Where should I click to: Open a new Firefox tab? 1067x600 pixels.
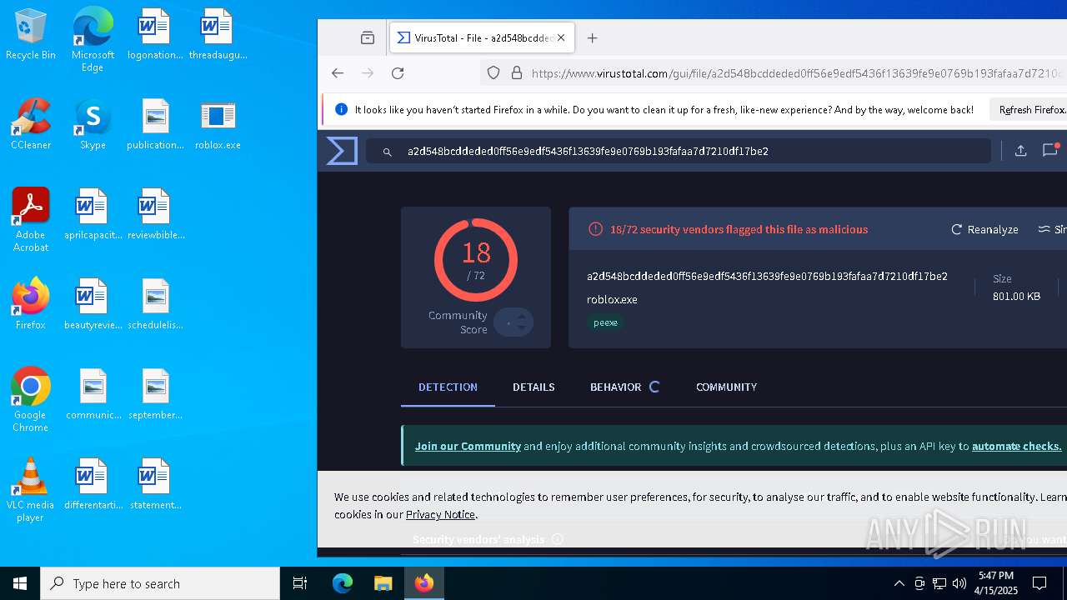coord(592,37)
